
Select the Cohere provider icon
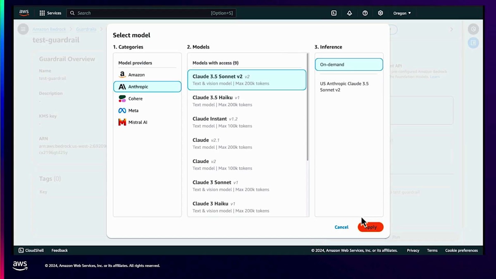tap(122, 98)
